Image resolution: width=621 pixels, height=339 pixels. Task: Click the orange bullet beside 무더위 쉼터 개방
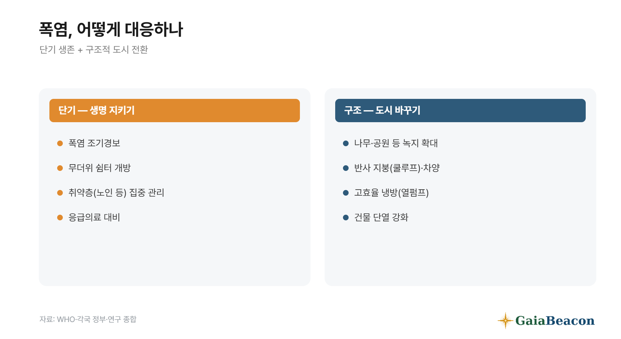coord(60,168)
